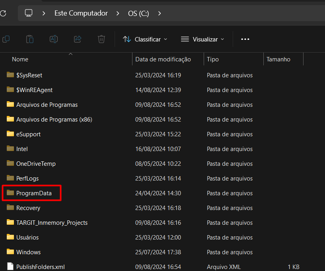This screenshot has width=325, height=271.
Task: Sort by the Nome column header
Action: tap(20, 59)
